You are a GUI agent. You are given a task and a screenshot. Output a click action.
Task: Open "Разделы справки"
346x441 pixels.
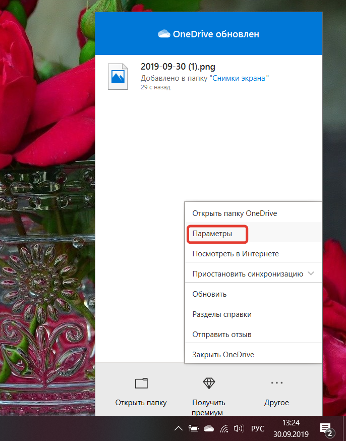[253, 314]
